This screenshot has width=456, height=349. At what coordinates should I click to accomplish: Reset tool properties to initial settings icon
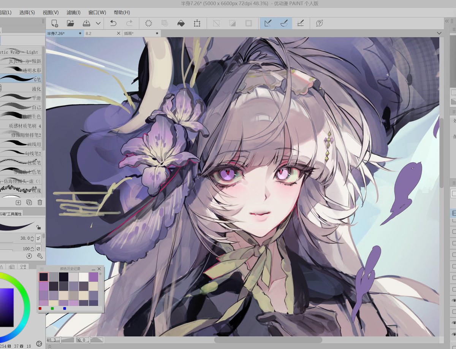(x=29, y=256)
